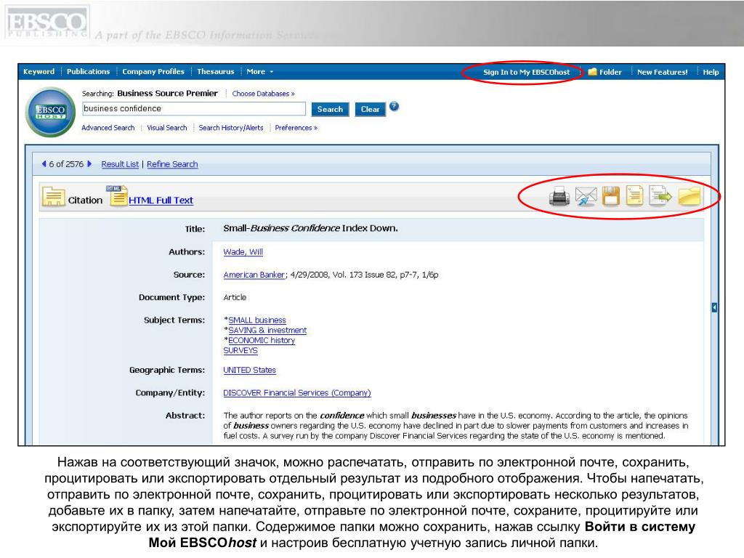Click the Search button
The width and height of the screenshot is (744, 558).
[330, 109]
